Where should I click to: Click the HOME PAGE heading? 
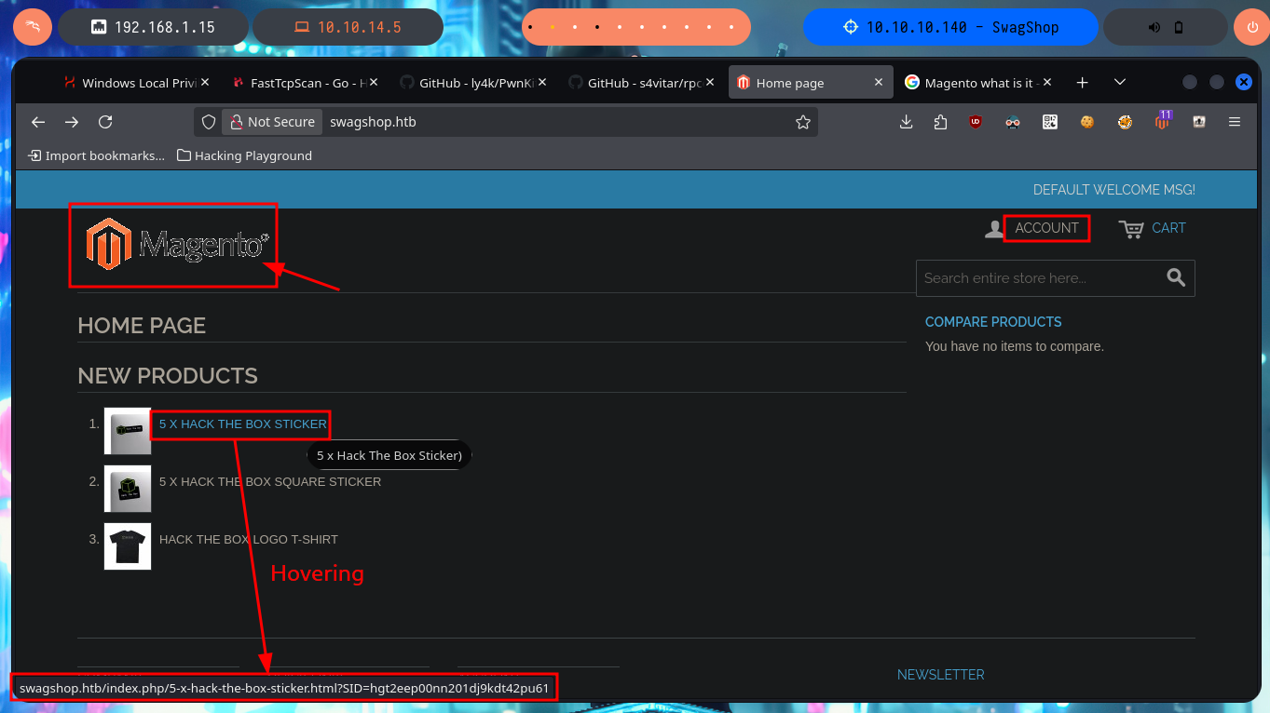(x=142, y=326)
